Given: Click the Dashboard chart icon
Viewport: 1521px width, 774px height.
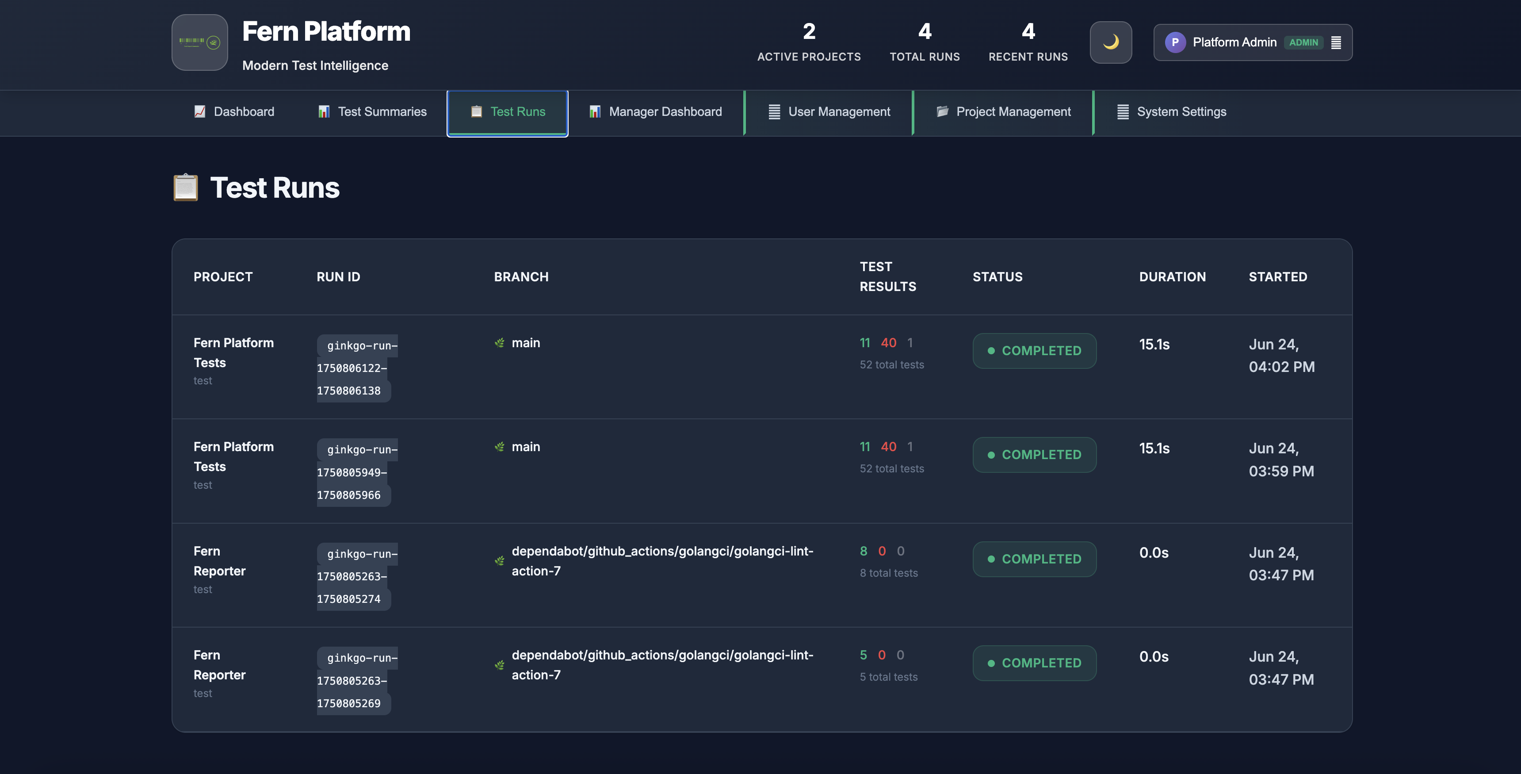Looking at the screenshot, I should [x=199, y=111].
